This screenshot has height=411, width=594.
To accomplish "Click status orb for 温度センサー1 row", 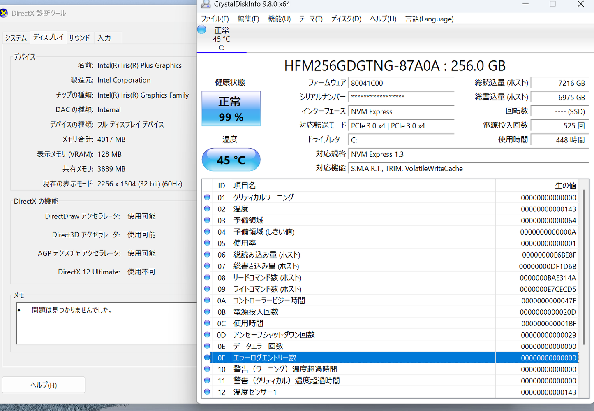I will pyautogui.click(x=207, y=392).
